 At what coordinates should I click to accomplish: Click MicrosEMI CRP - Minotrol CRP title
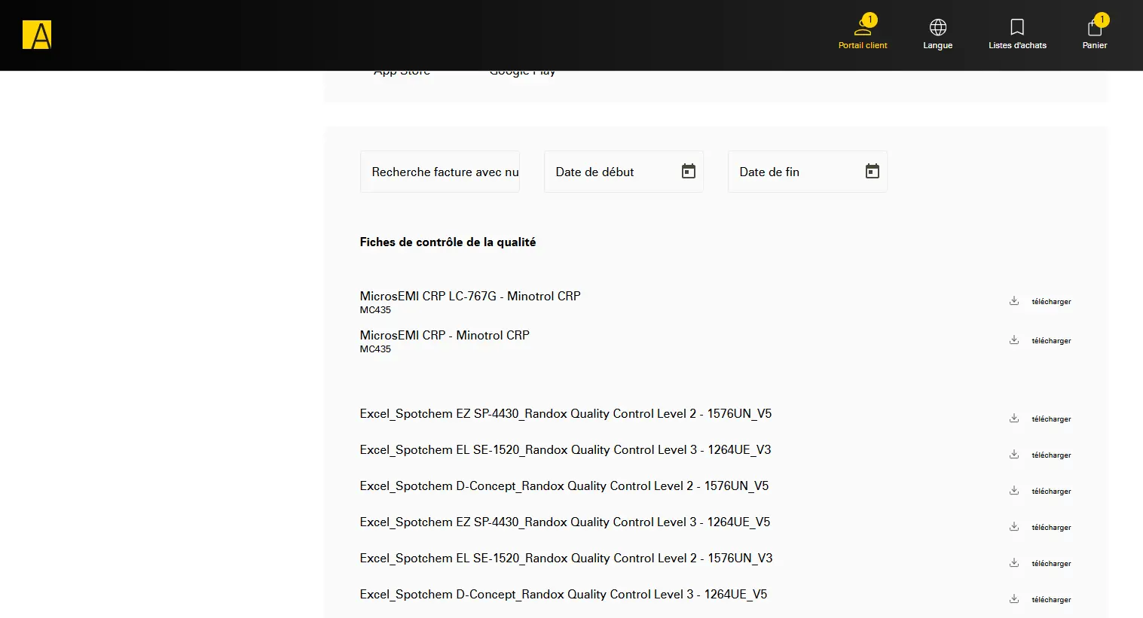[x=445, y=335]
